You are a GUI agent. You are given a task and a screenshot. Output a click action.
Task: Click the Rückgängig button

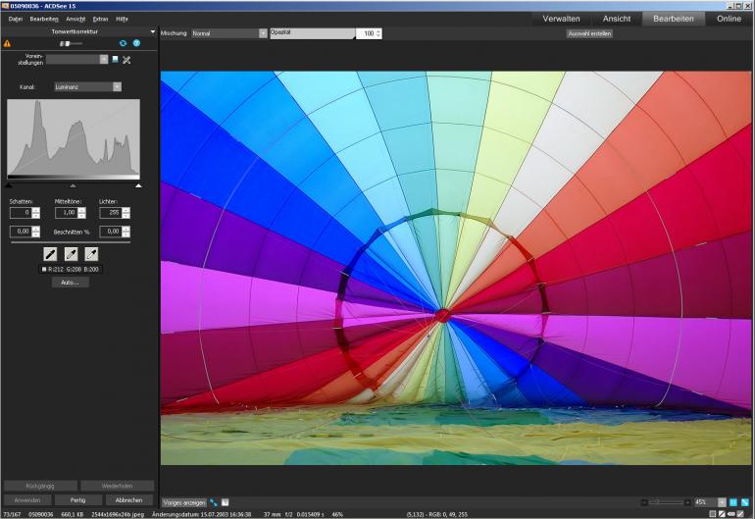40,486
